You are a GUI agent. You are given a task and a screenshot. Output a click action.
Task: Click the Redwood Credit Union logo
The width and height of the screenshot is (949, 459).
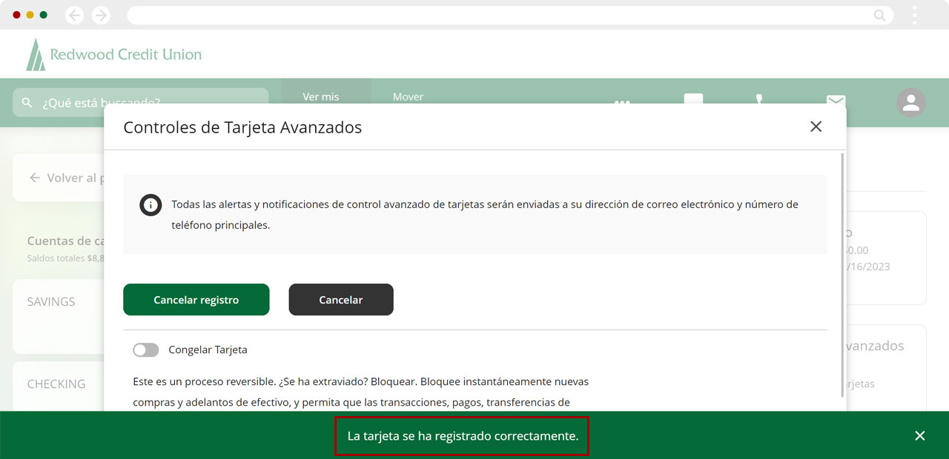click(x=115, y=55)
